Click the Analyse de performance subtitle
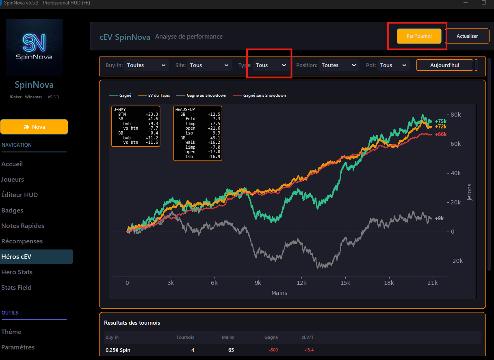The width and height of the screenshot is (494, 360). click(x=189, y=37)
